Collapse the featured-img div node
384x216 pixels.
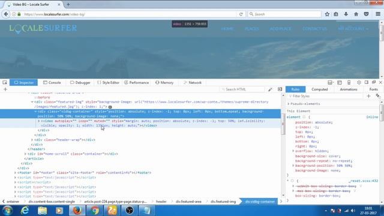[x=32, y=102]
